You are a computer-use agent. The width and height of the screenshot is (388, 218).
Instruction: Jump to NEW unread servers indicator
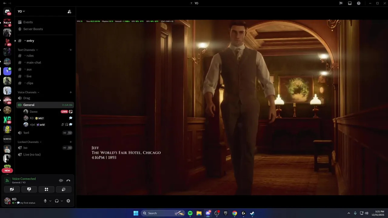pos(7,170)
